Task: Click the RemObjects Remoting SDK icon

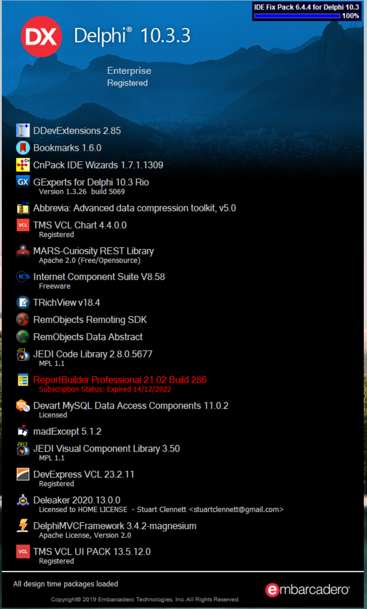Action: (x=23, y=319)
